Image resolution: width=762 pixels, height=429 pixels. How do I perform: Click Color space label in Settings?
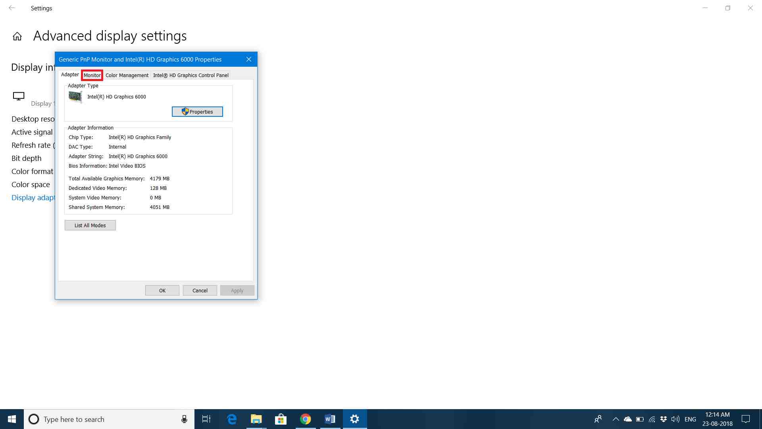pyautogui.click(x=31, y=184)
